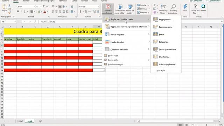
Task: Apply the fill color bucket
Action: pyautogui.click(x=39, y=12)
